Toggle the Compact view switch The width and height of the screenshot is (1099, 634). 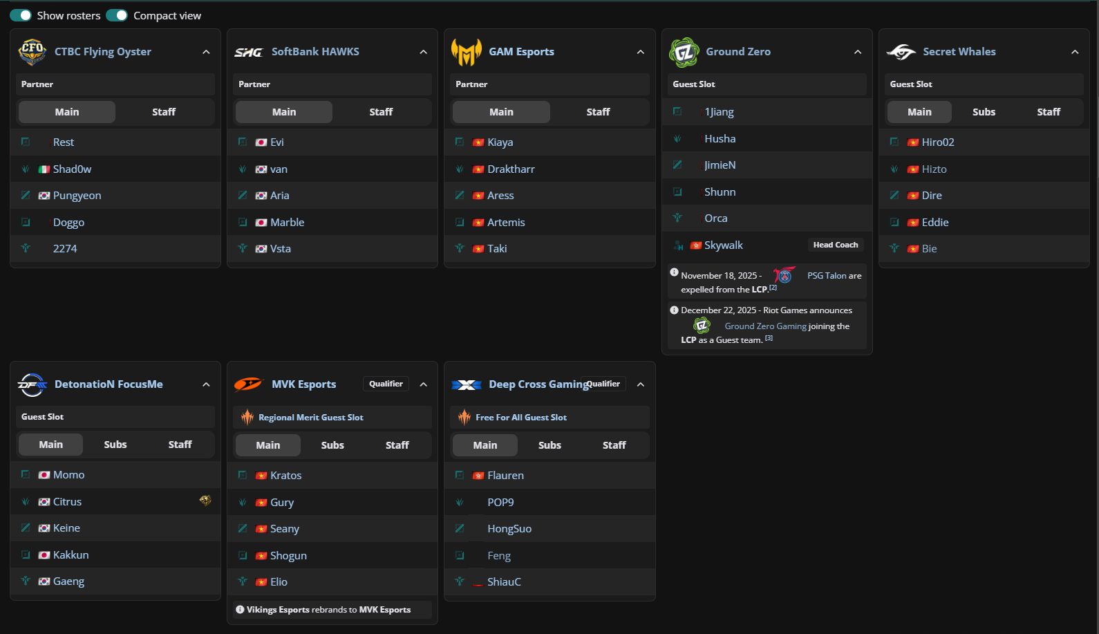pyautogui.click(x=117, y=15)
